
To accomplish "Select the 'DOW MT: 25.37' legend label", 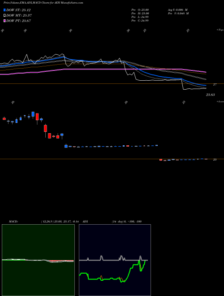I will (19, 16).
